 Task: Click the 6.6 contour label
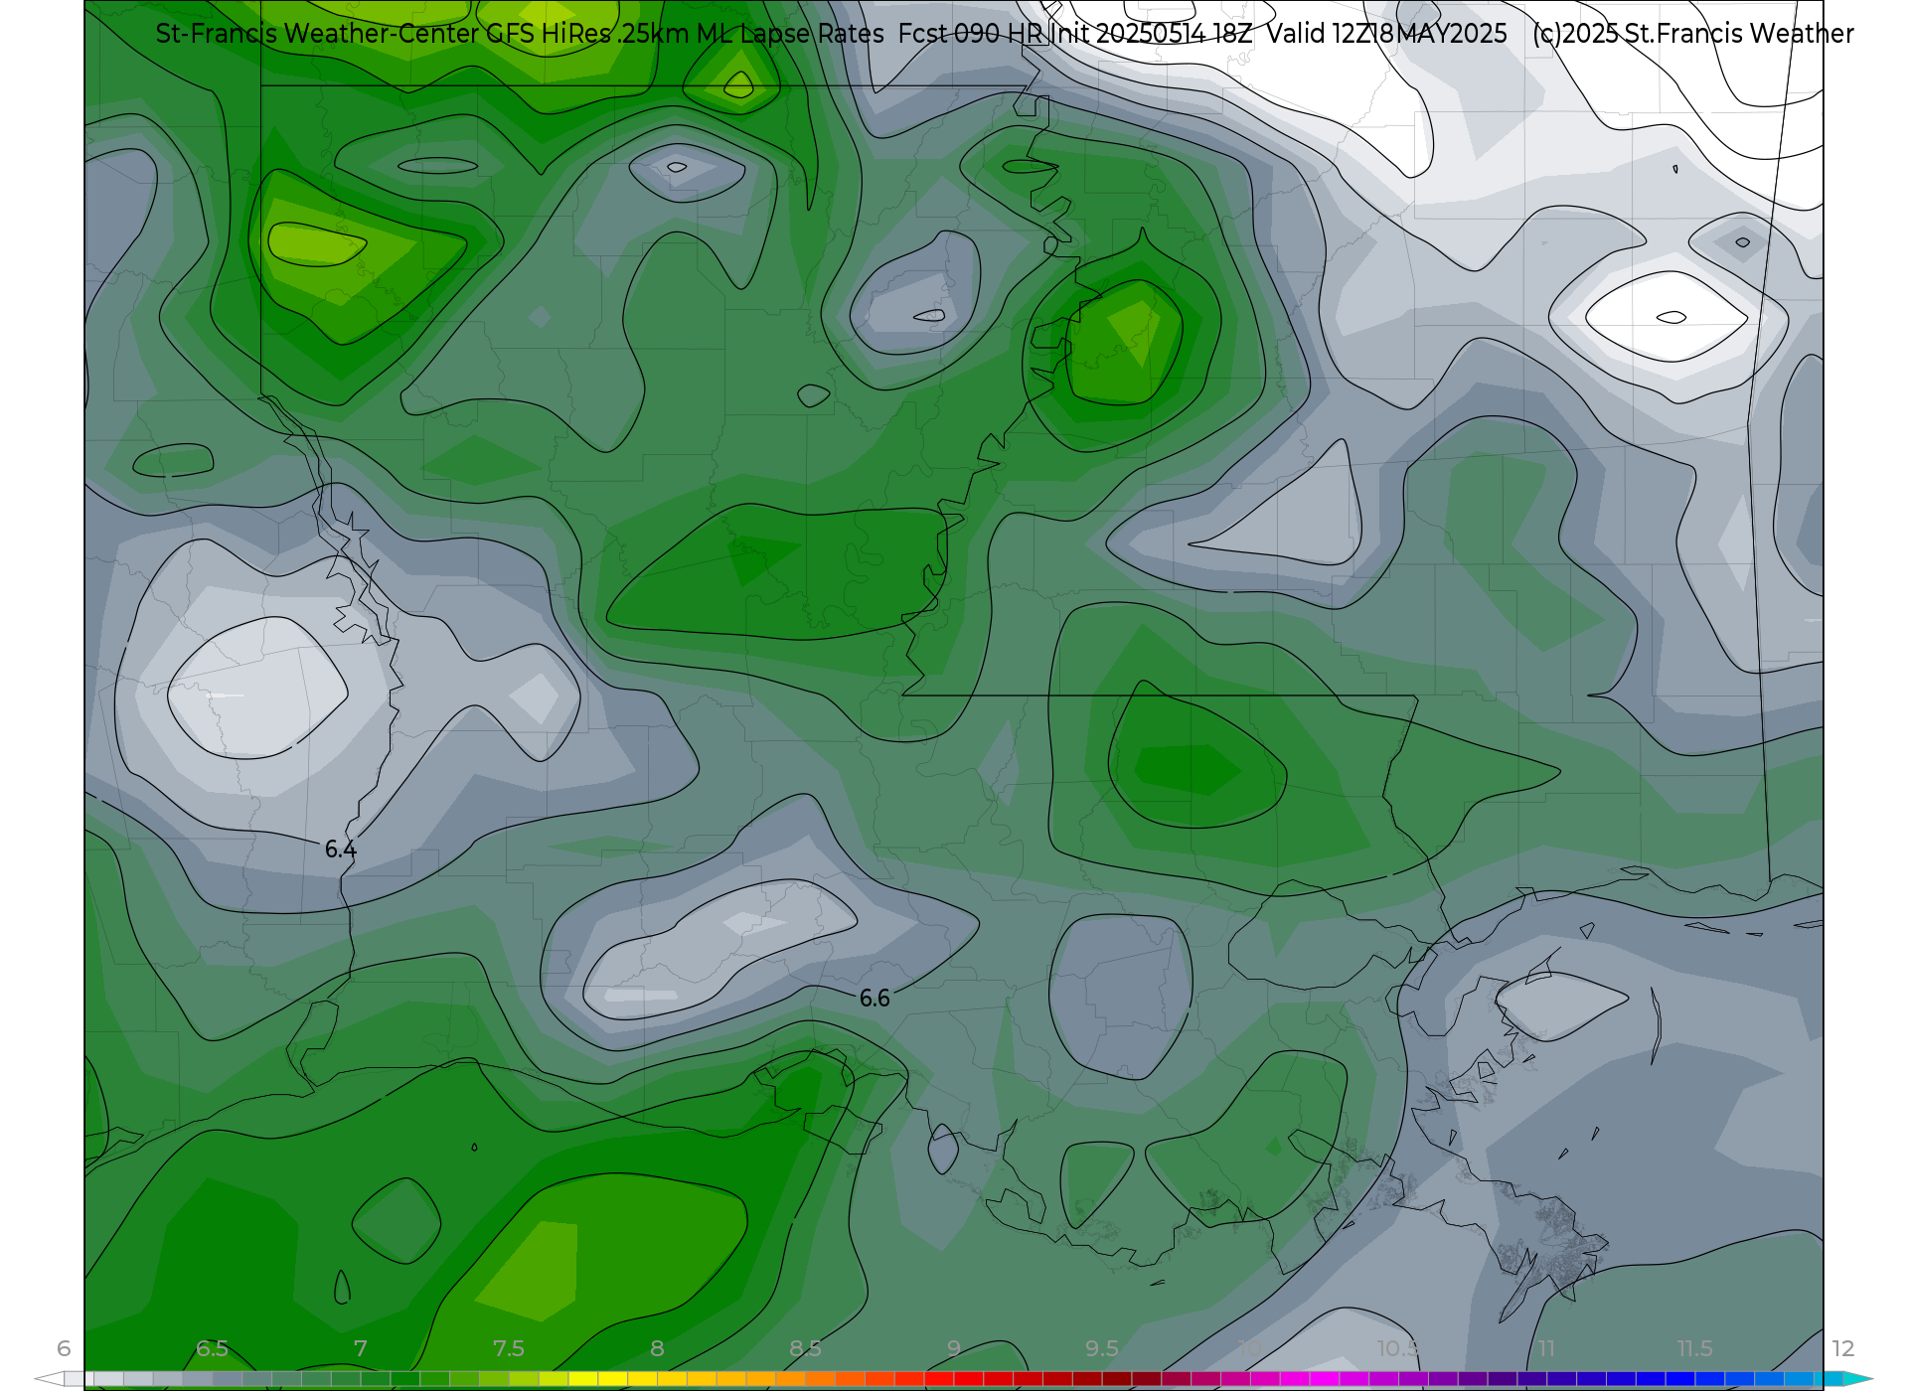coord(874,999)
